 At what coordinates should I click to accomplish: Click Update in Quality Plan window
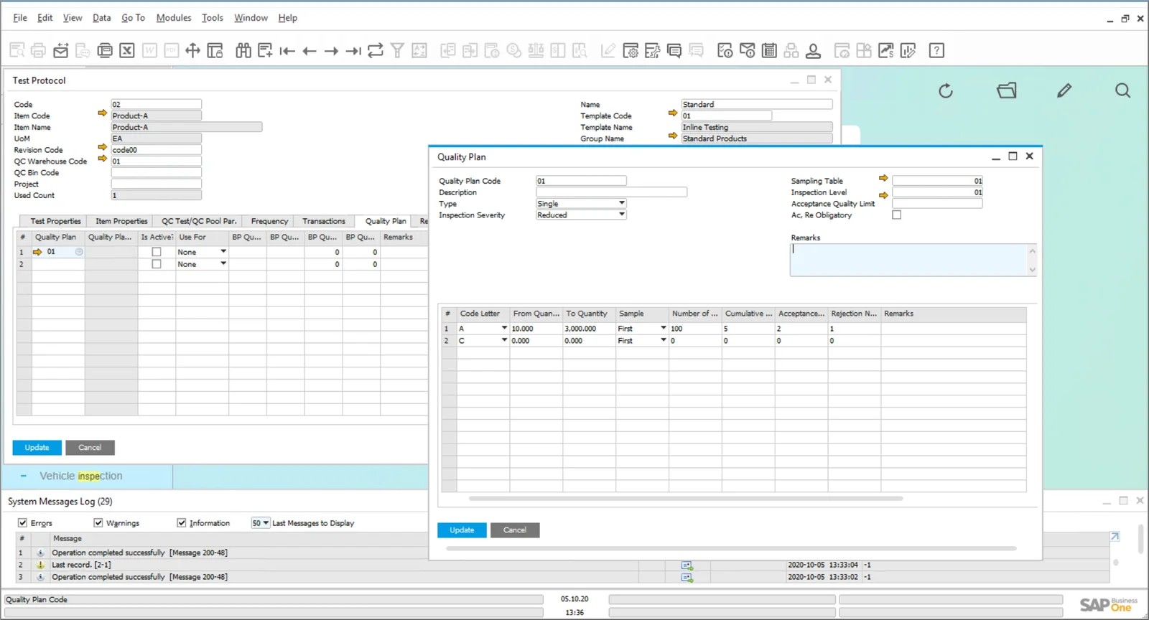462,530
